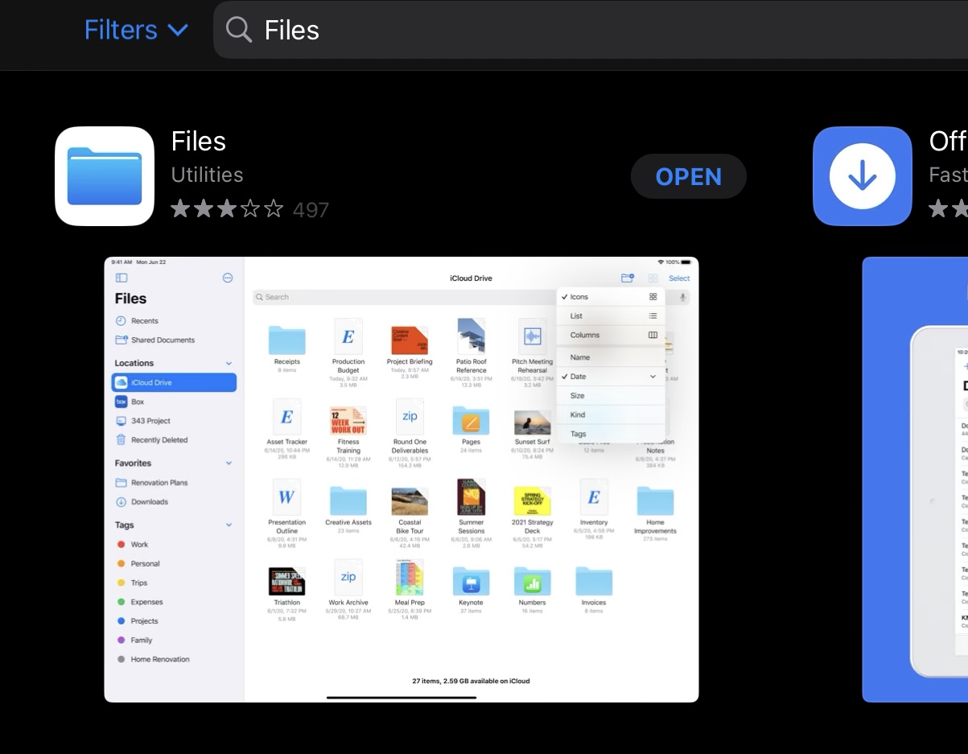Click the Recently Deleted trash icon
Viewport: 968px width, 754px height.
click(121, 440)
